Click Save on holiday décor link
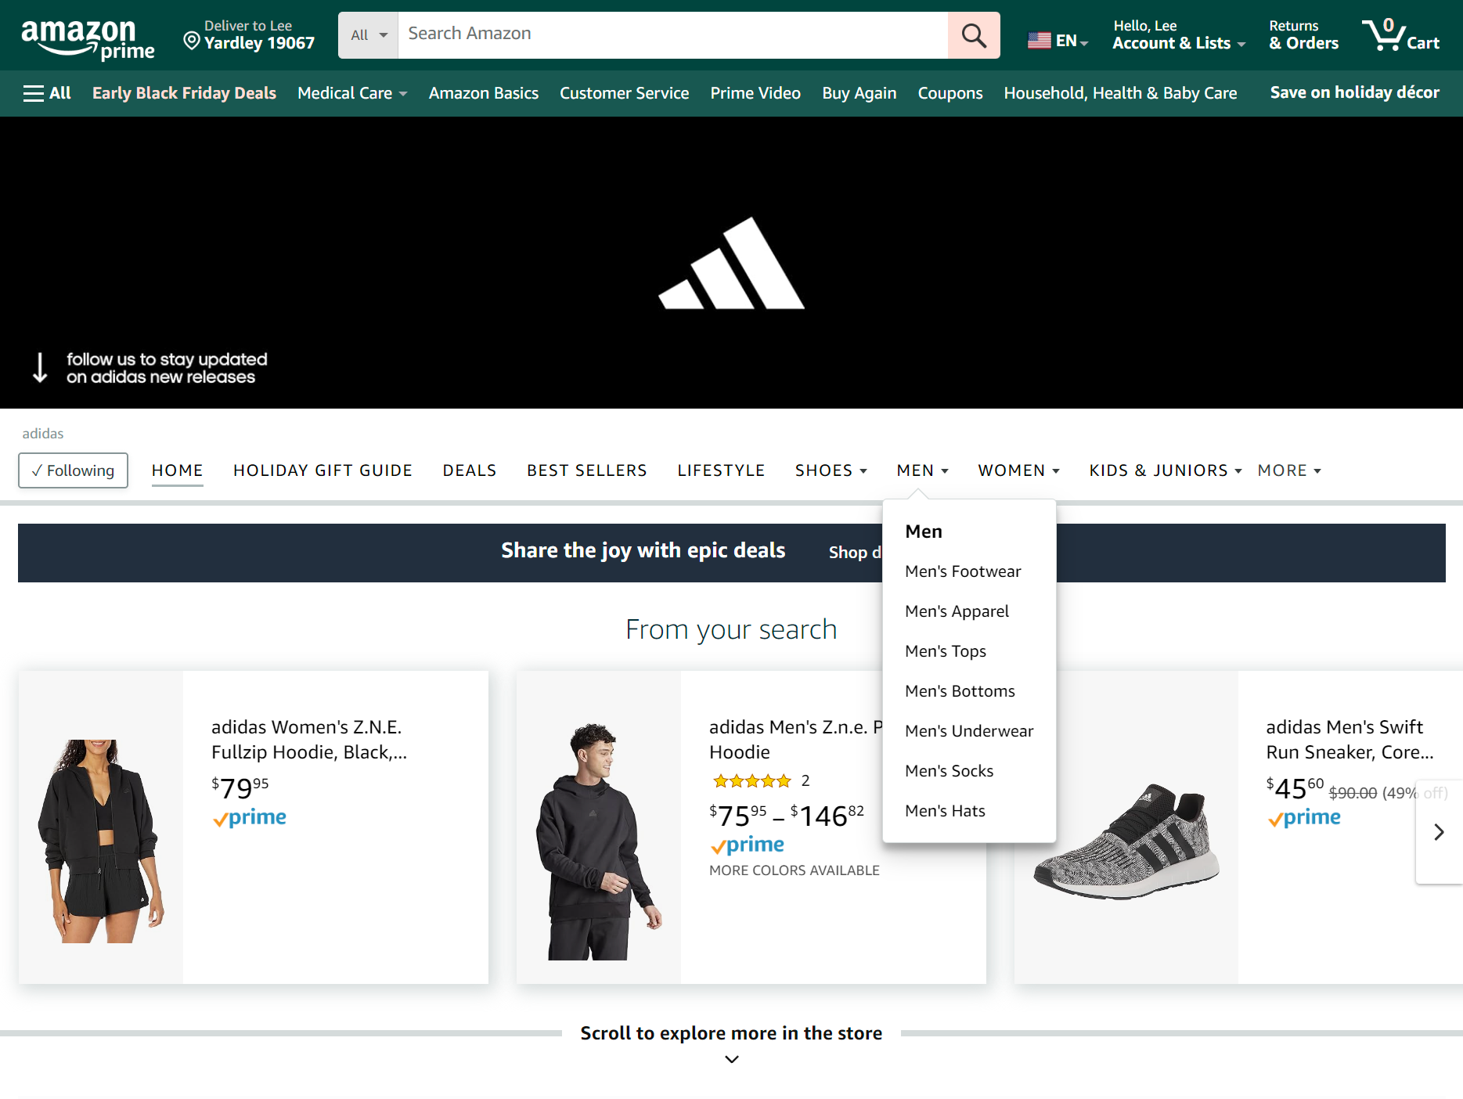 (x=1354, y=92)
